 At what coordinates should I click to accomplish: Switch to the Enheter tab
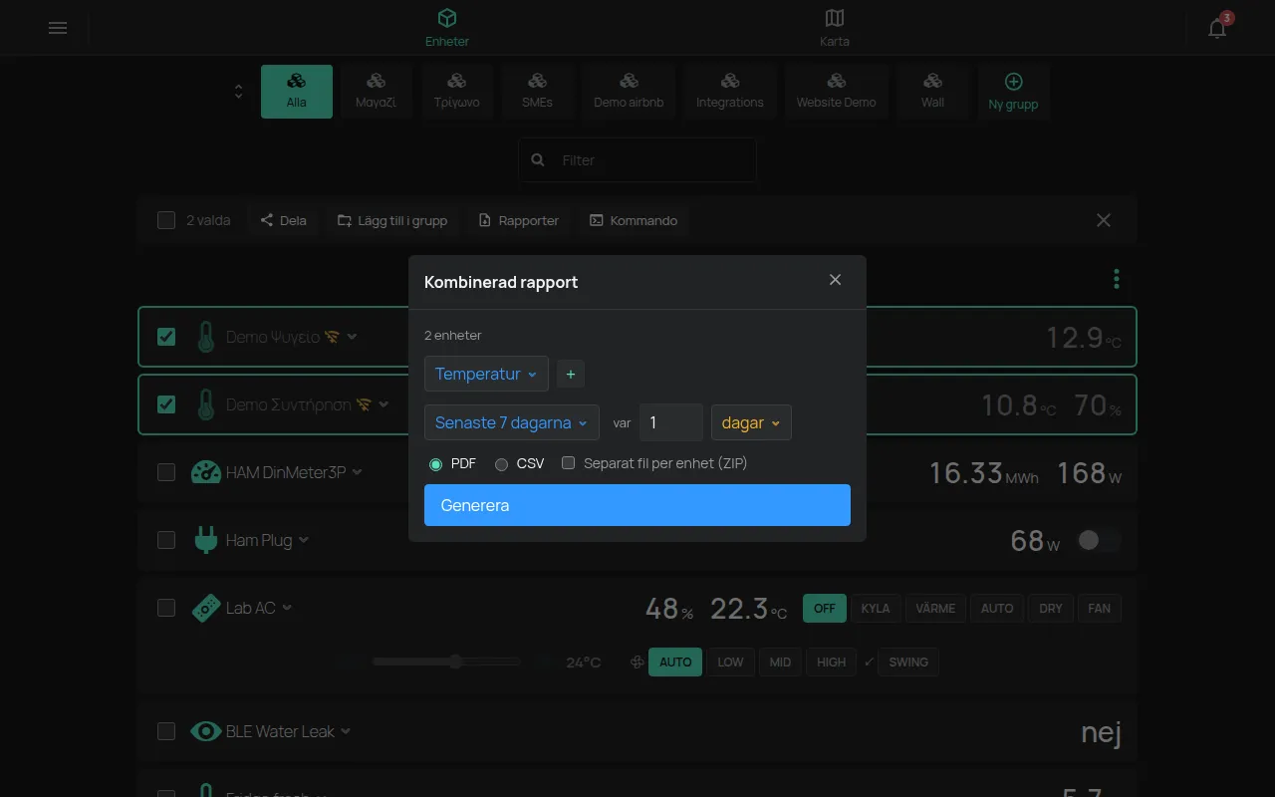click(x=447, y=28)
